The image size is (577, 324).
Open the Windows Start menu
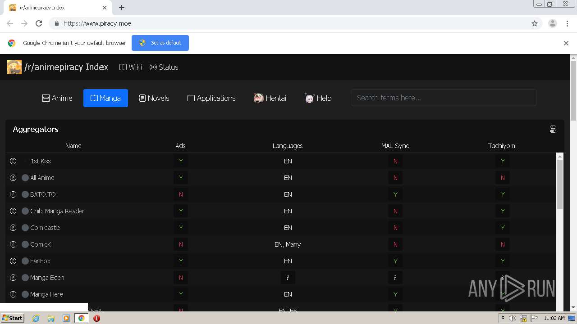(x=13, y=318)
